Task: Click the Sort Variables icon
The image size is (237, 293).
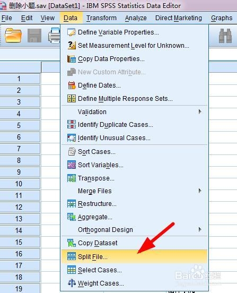Action: [72, 165]
